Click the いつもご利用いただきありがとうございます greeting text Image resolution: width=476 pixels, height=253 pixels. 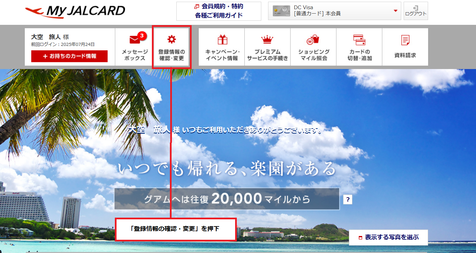coord(252,130)
